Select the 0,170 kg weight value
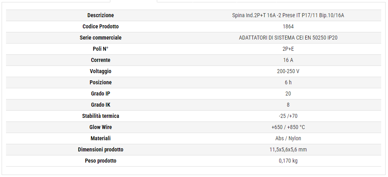The width and height of the screenshot is (388, 177). pos(288,161)
